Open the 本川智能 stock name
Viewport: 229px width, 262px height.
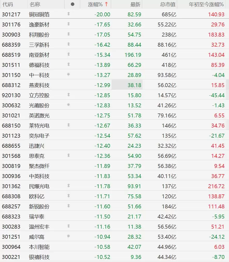(x=39, y=247)
